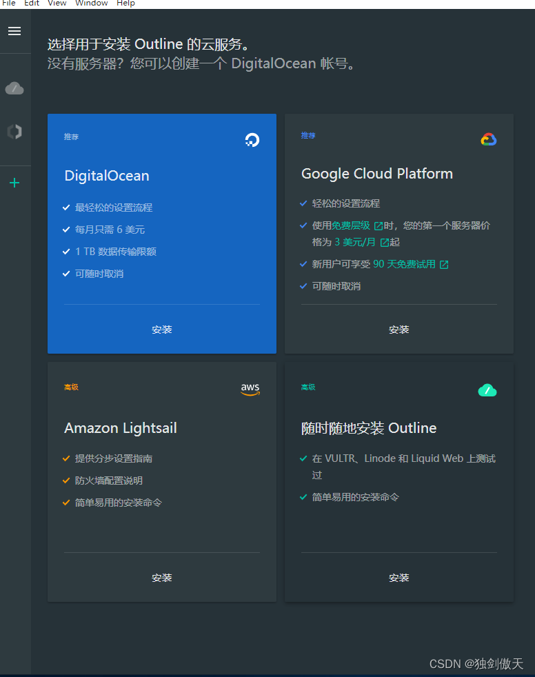Image resolution: width=535 pixels, height=677 pixels.
Task: Select the hexagon server icon in sidebar
Action: pyautogui.click(x=14, y=132)
